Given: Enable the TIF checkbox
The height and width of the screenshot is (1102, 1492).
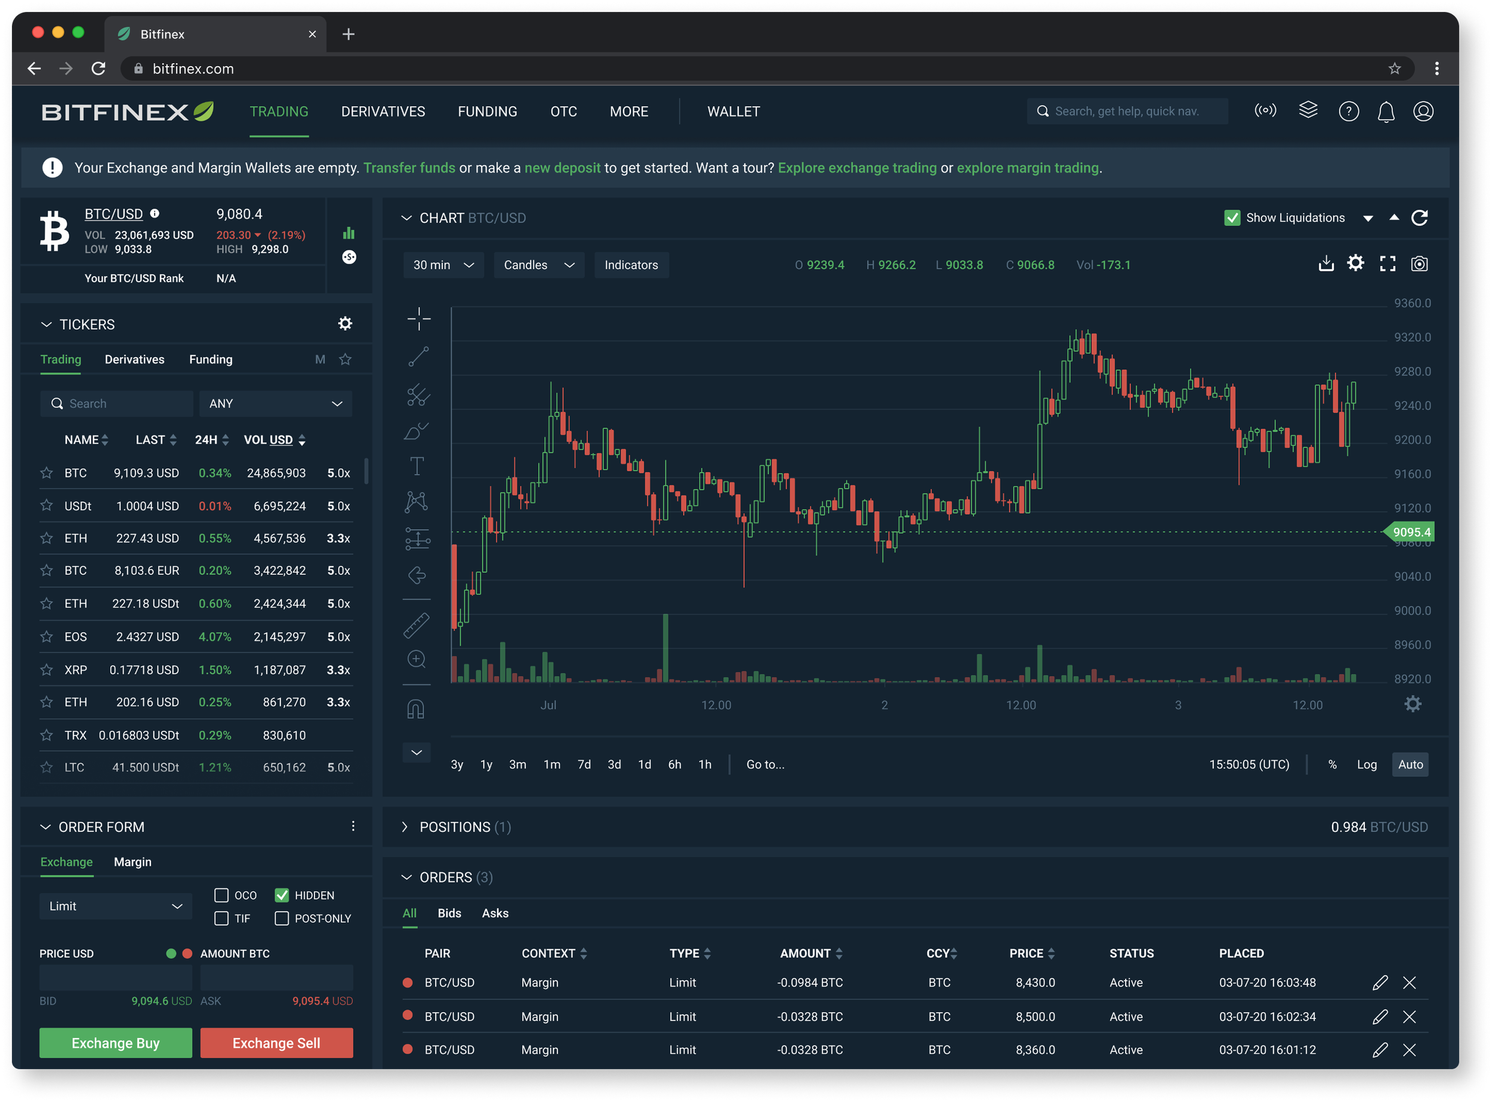Looking at the screenshot, I should point(221,919).
